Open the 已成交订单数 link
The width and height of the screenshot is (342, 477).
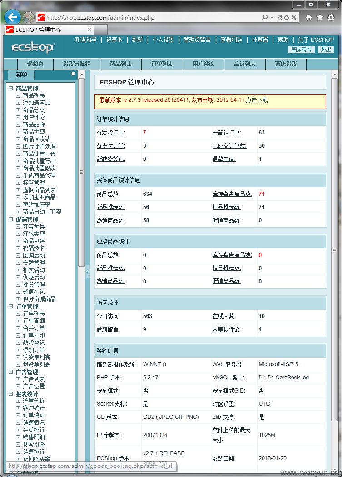(229, 146)
